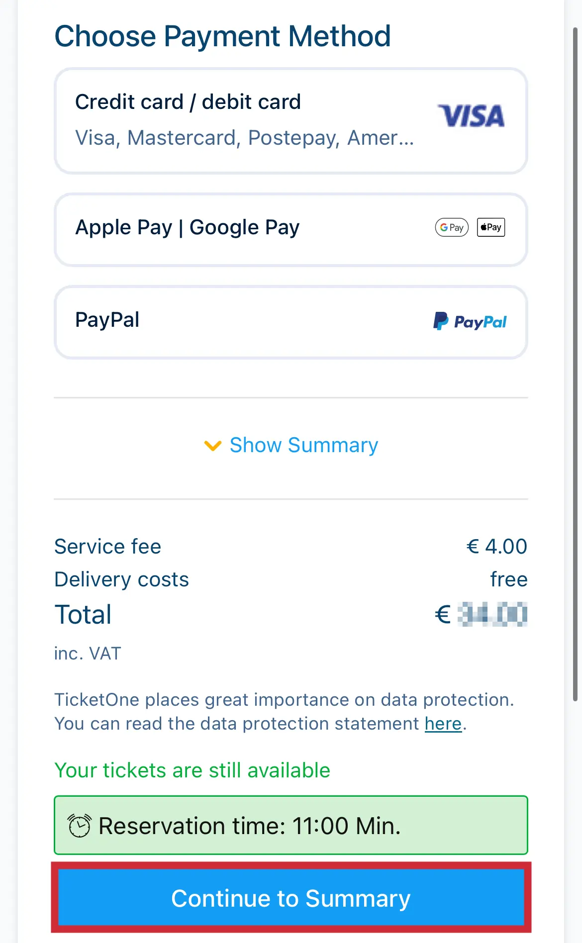The width and height of the screenshot is (582, 943).
Task: Click the 'Visa, Mastercard, Postepay' subtitle
Action: point(244,138)
